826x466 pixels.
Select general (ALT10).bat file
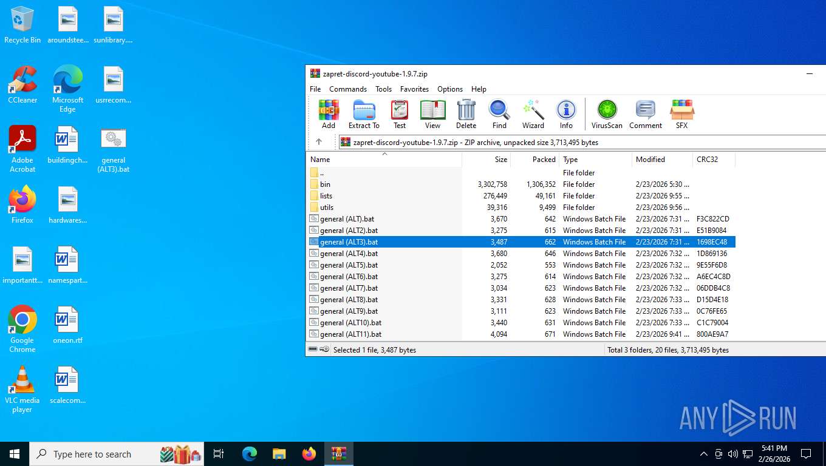pyautogui.click(x=521, y=323)
